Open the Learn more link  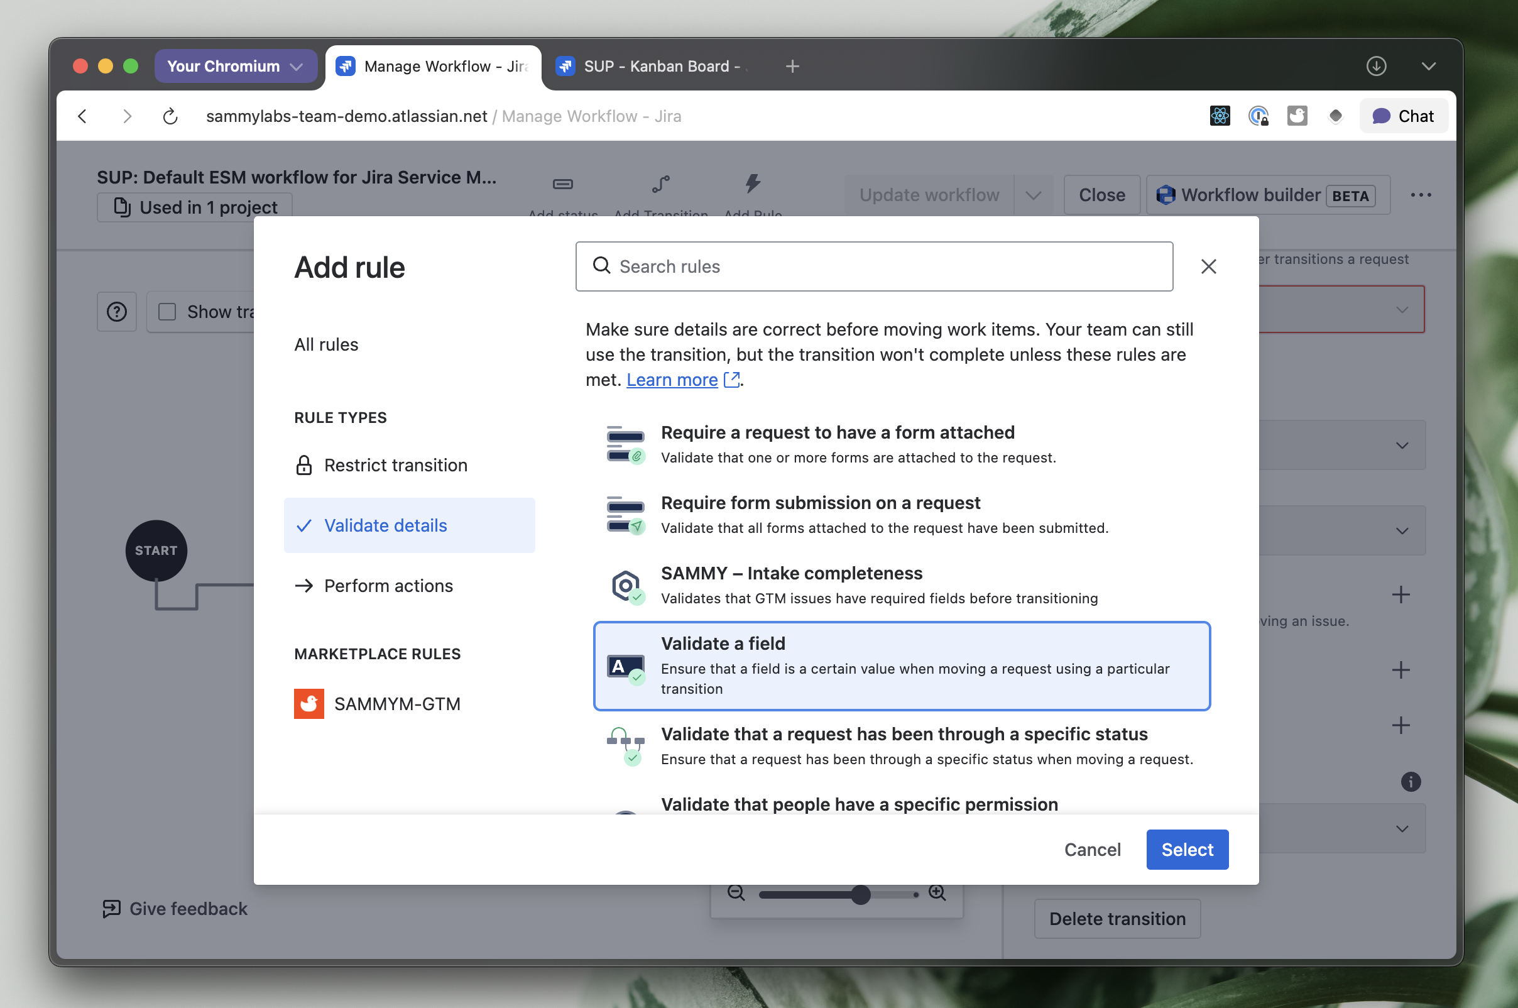click(x=672, y=380)
